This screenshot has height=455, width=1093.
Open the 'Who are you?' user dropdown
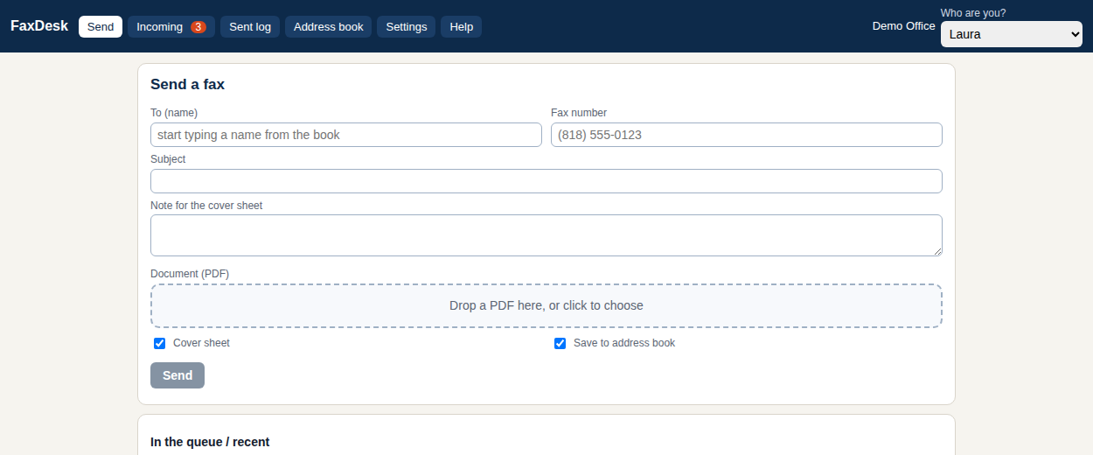click(x=1012, y=34)
